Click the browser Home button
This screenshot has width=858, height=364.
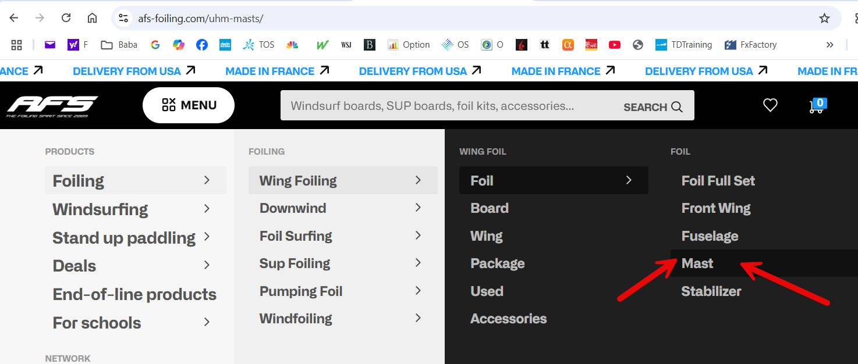click(92, 18)
